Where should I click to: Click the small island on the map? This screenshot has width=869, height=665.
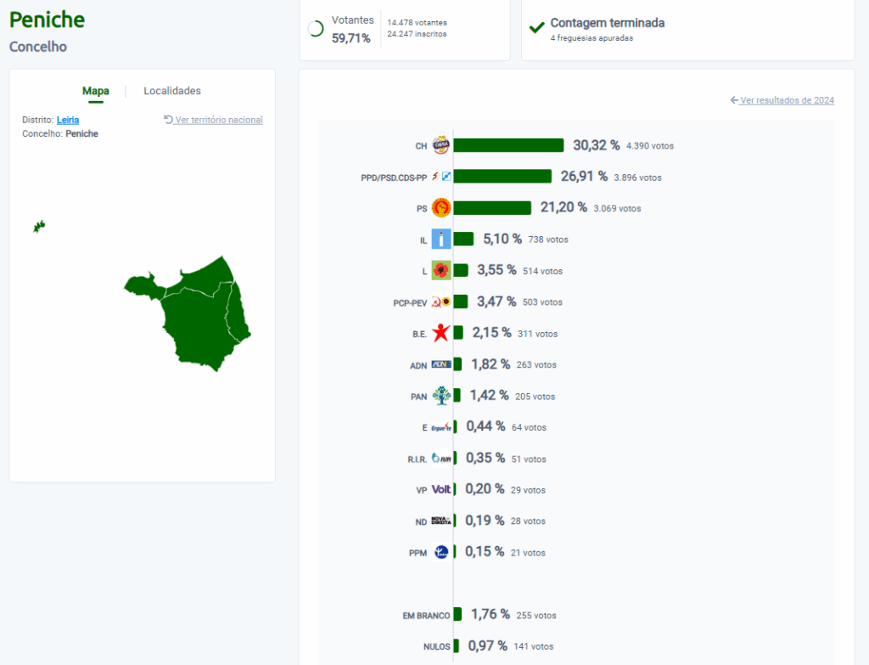click(38, 226)
